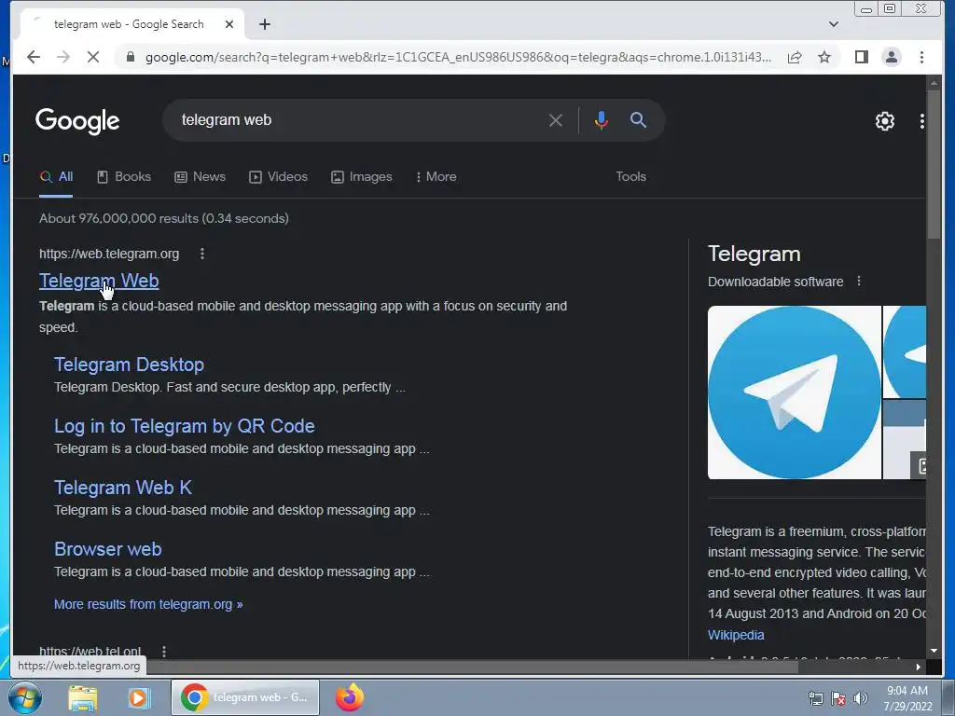Click the Telegram knowledge panel title
955x716 pixels.
click(754, 254)
